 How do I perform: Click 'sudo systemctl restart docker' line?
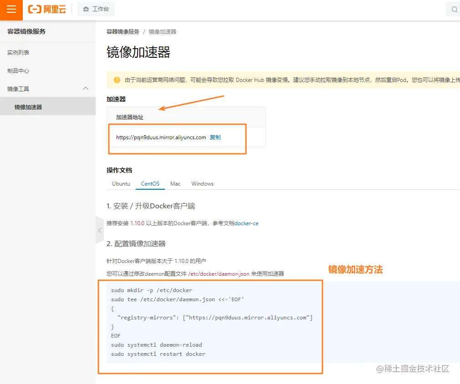[158, 354]
